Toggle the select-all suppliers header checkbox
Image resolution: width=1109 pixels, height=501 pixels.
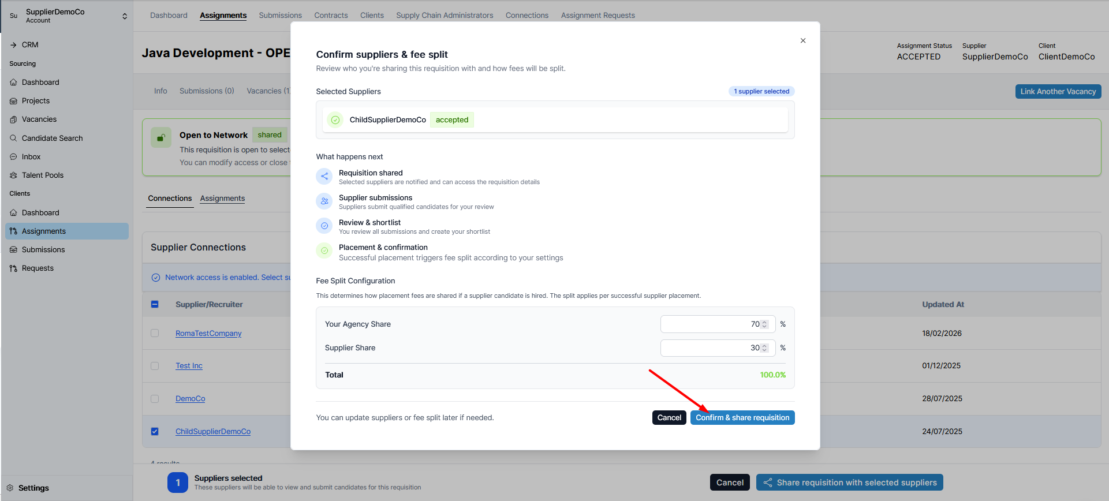click(155, 304)
